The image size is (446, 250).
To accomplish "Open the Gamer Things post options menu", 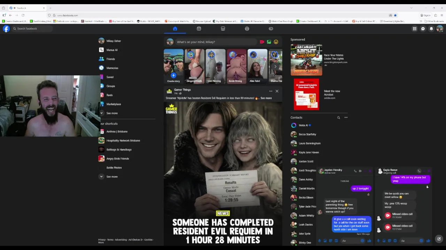I will (x=270, y=91).
